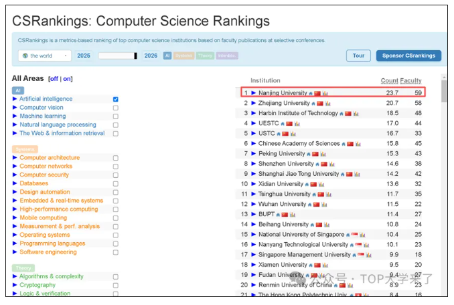Expand the Machine learning area triangle
Screen dimensions: 454x305
[15, 116]
